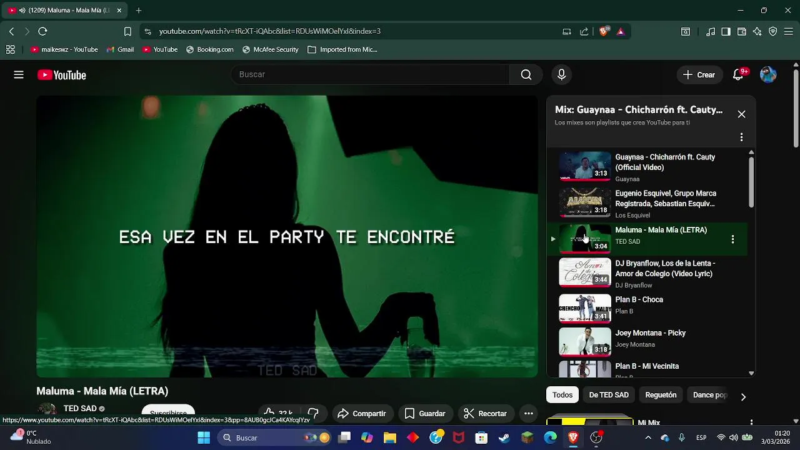Image resolution: width=800 pixels, height=450 pixels.
Task: Open the browser main menu
Action: [789, 31]
